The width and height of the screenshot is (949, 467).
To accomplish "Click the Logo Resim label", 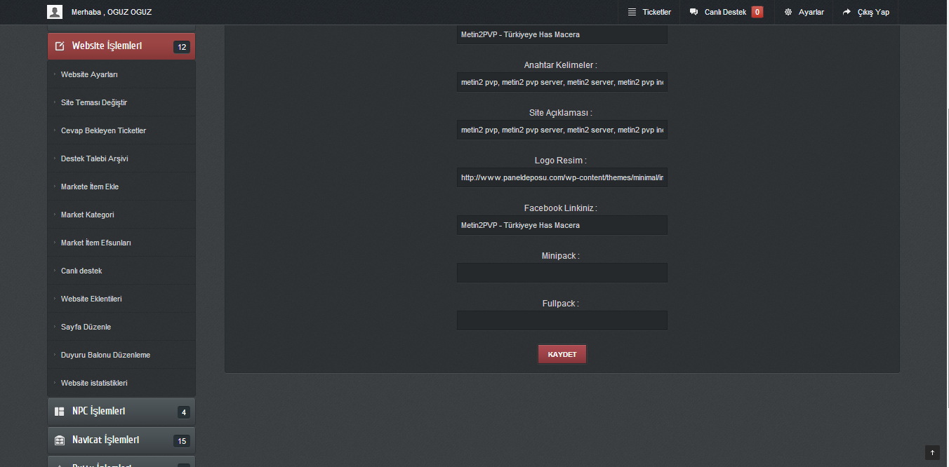I will pyautogui.click(x=561, y=161).
